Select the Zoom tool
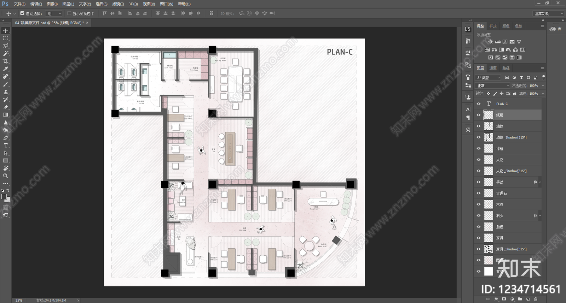 click(x=6, y=176)
